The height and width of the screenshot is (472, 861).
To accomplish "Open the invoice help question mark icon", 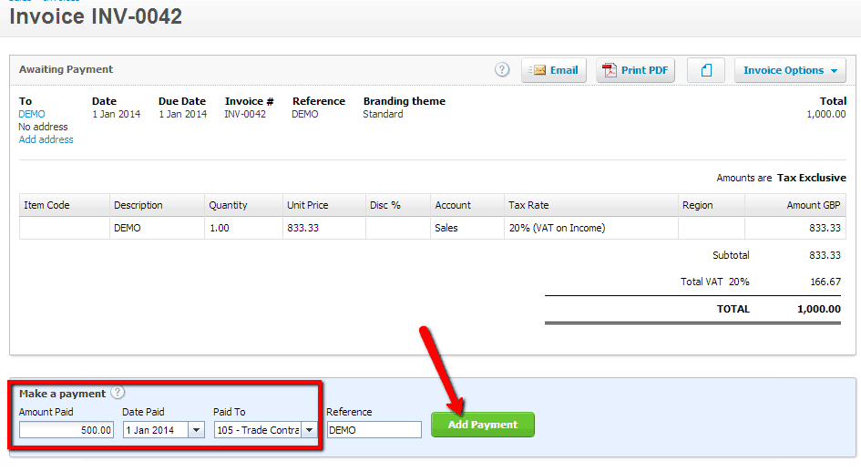I will [x=502, y=70].
